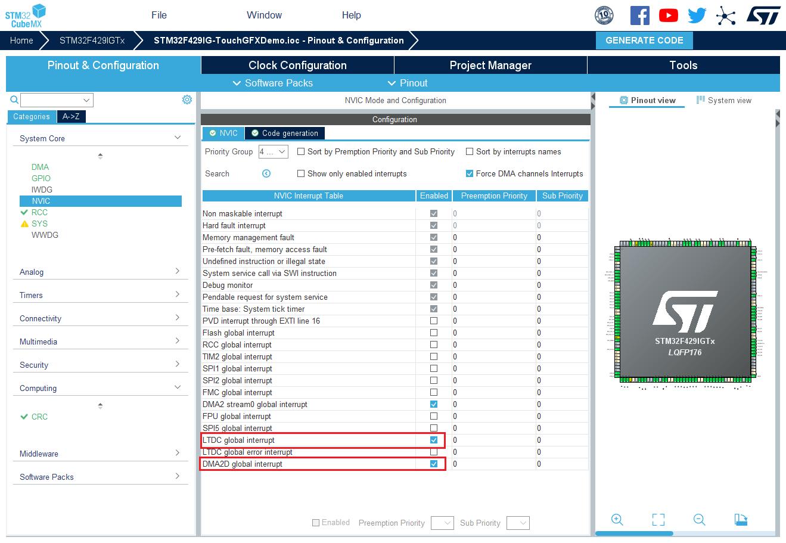Image resolution: width=786 pixels, height=543 pixels.
Task: Open the settings gear in categories panel
Action: pyautogui.click(x=187, y=100)
